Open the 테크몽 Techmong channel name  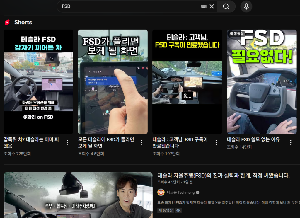(x=180, y=193)
